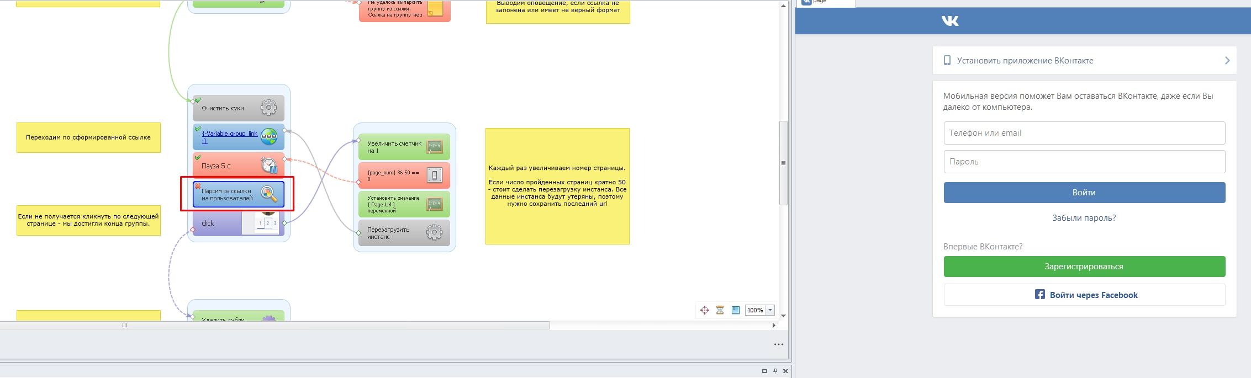Screen dimensions: 1251x378
Task: Focus the Телефон или email input
Action: point(1084,133)
